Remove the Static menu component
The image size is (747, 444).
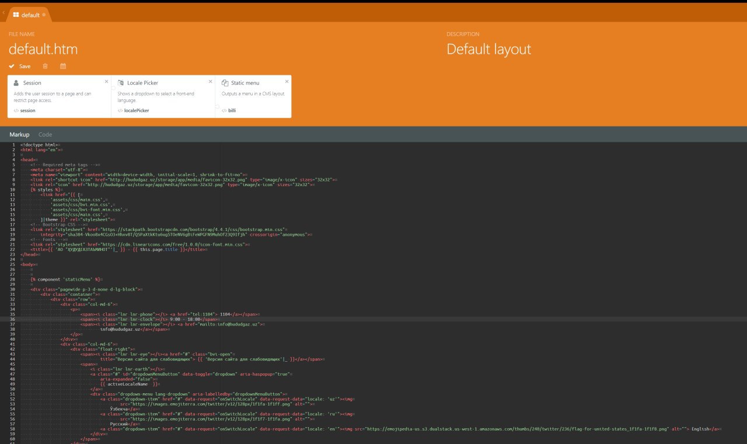pos(287,82)
